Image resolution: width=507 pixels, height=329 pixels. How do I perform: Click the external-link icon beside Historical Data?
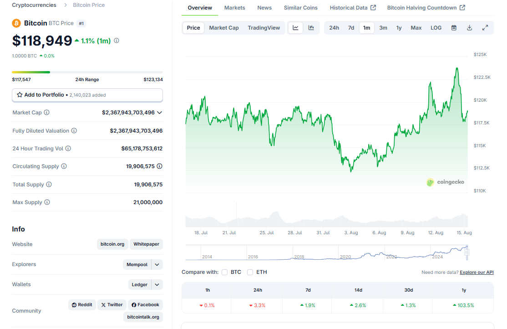[x=373, y=7]
